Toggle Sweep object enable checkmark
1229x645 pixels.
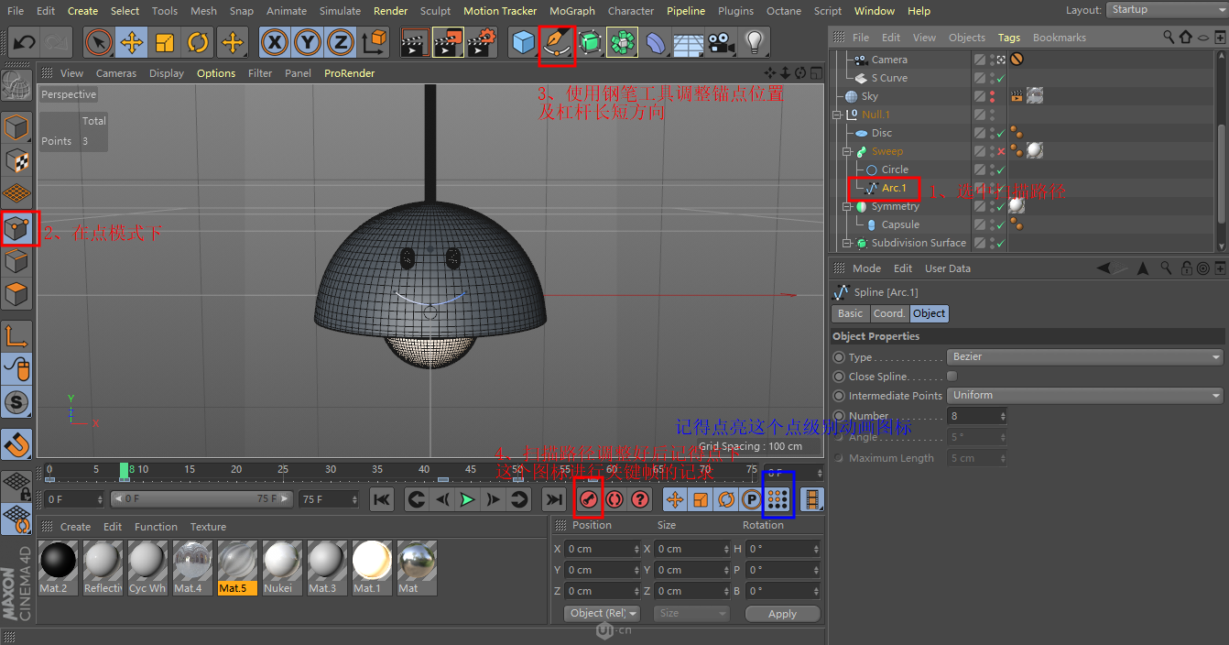1001,151
